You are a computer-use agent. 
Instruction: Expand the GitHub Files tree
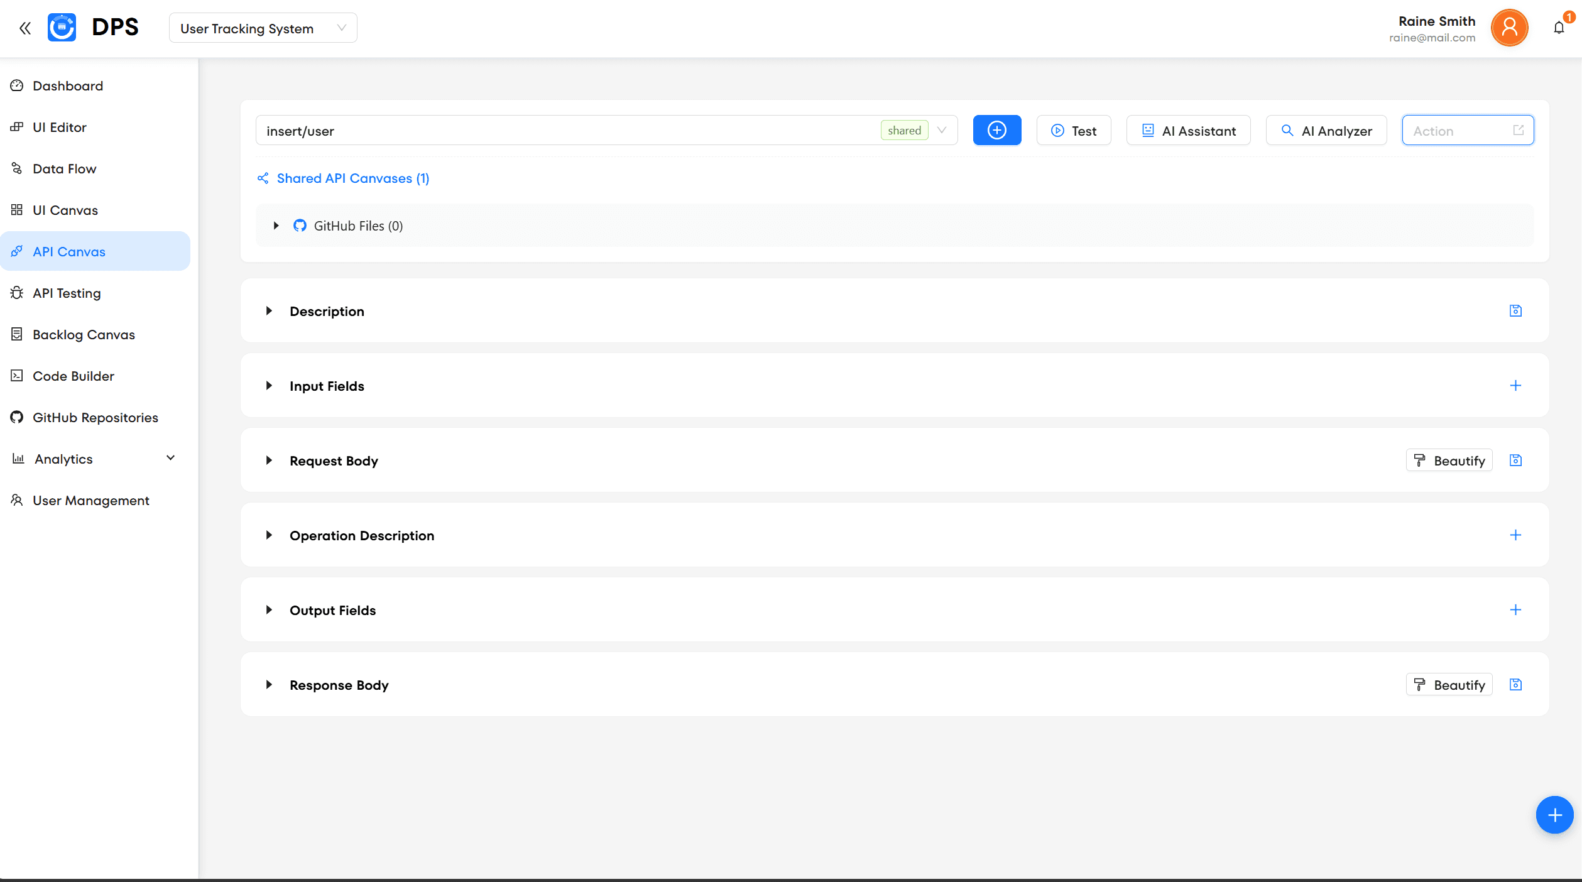click(x=275, y=226)
